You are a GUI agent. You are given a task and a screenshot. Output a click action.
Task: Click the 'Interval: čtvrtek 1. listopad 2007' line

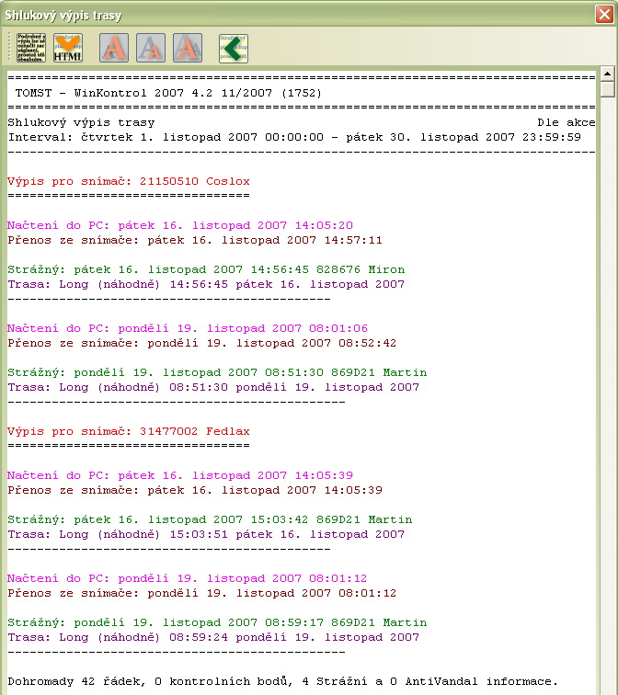[294, 137]
